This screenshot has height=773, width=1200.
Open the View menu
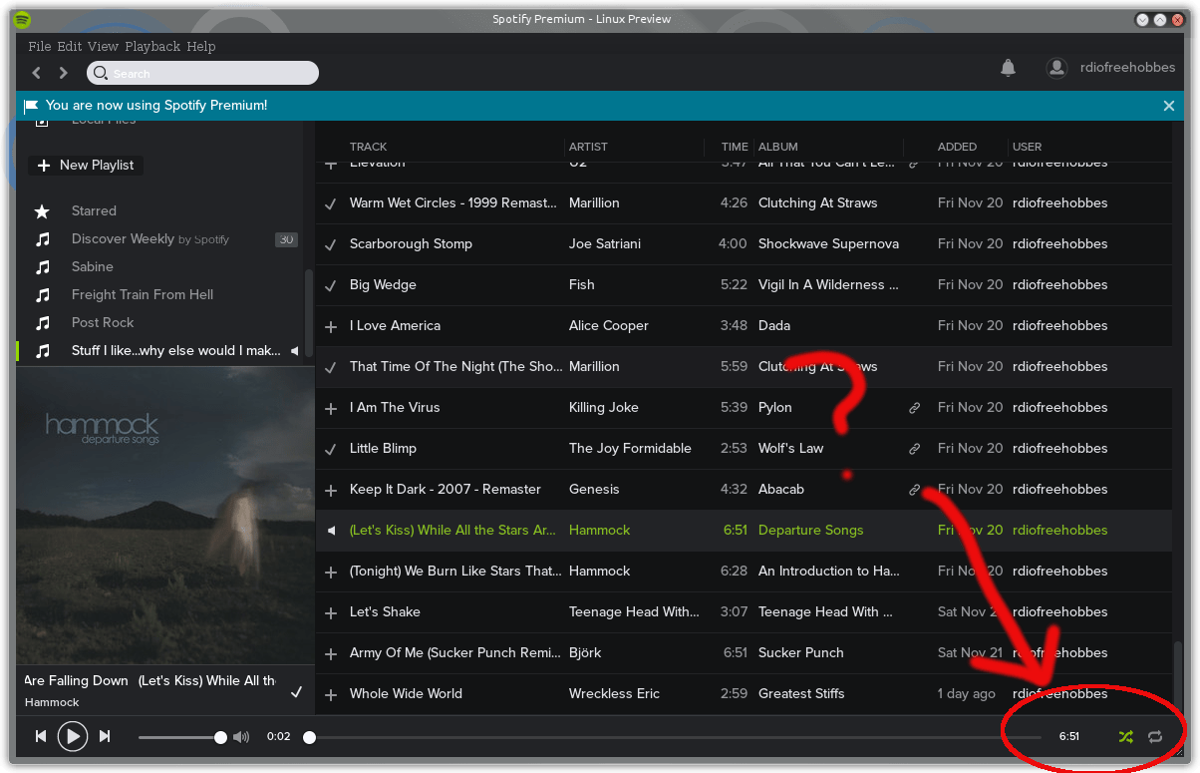(103, 46)
